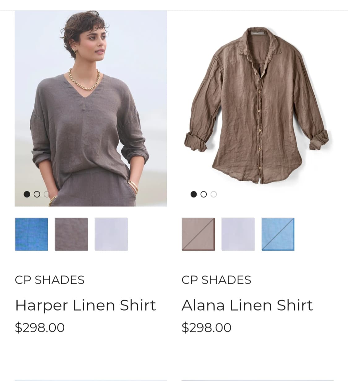Select the crossed-out brown Alana swatch

point(198,234)
